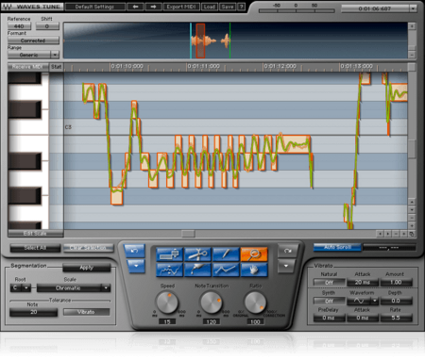Activate the Zoom magnifier tool
Screen dimensions: 425x360
[254, 254]
